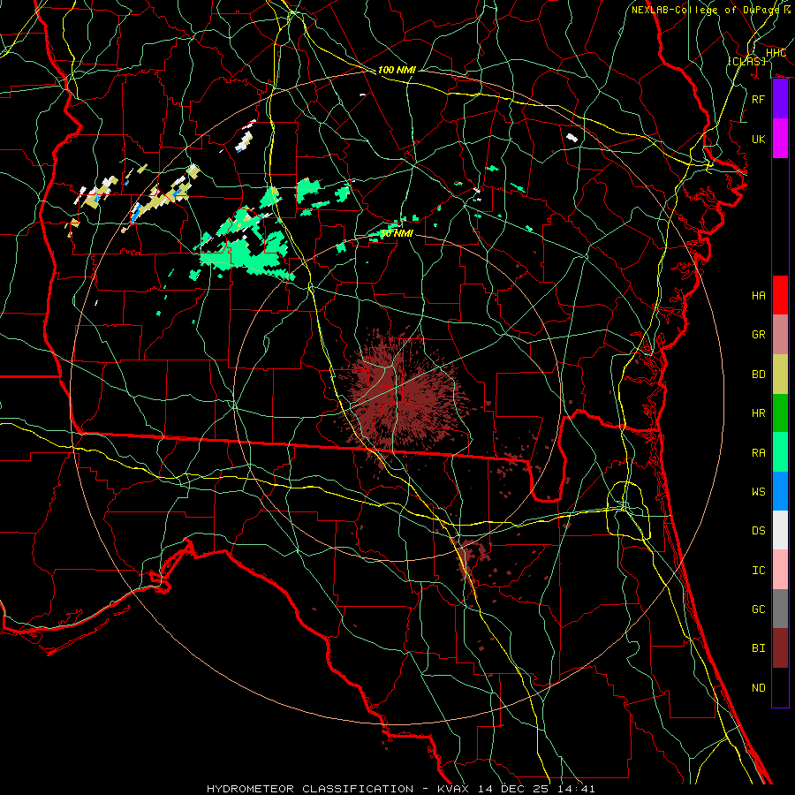This screenshot has height=795, width=795.
Task: Click the WS legend label
Action: point(758,492)
